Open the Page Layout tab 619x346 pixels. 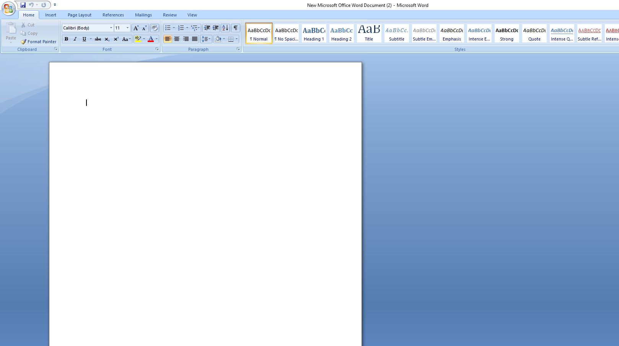click(80, 15)
